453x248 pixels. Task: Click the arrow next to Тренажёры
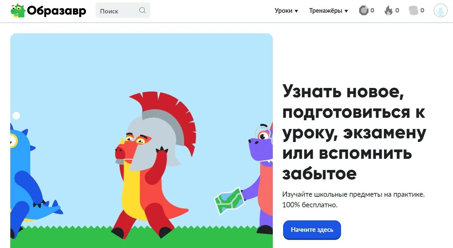[346, 11]
